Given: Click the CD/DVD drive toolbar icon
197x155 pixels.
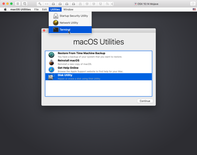Looking at the screenshot, I should pos(80,4).
